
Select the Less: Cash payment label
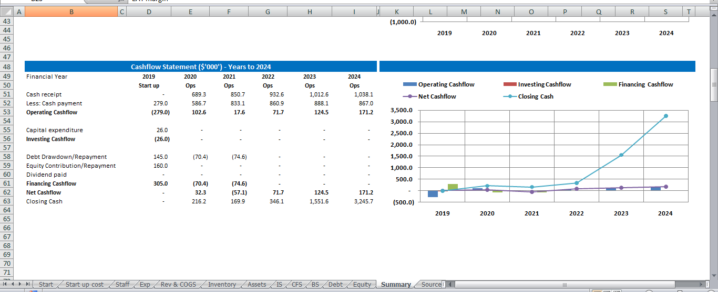pos(54,103)
